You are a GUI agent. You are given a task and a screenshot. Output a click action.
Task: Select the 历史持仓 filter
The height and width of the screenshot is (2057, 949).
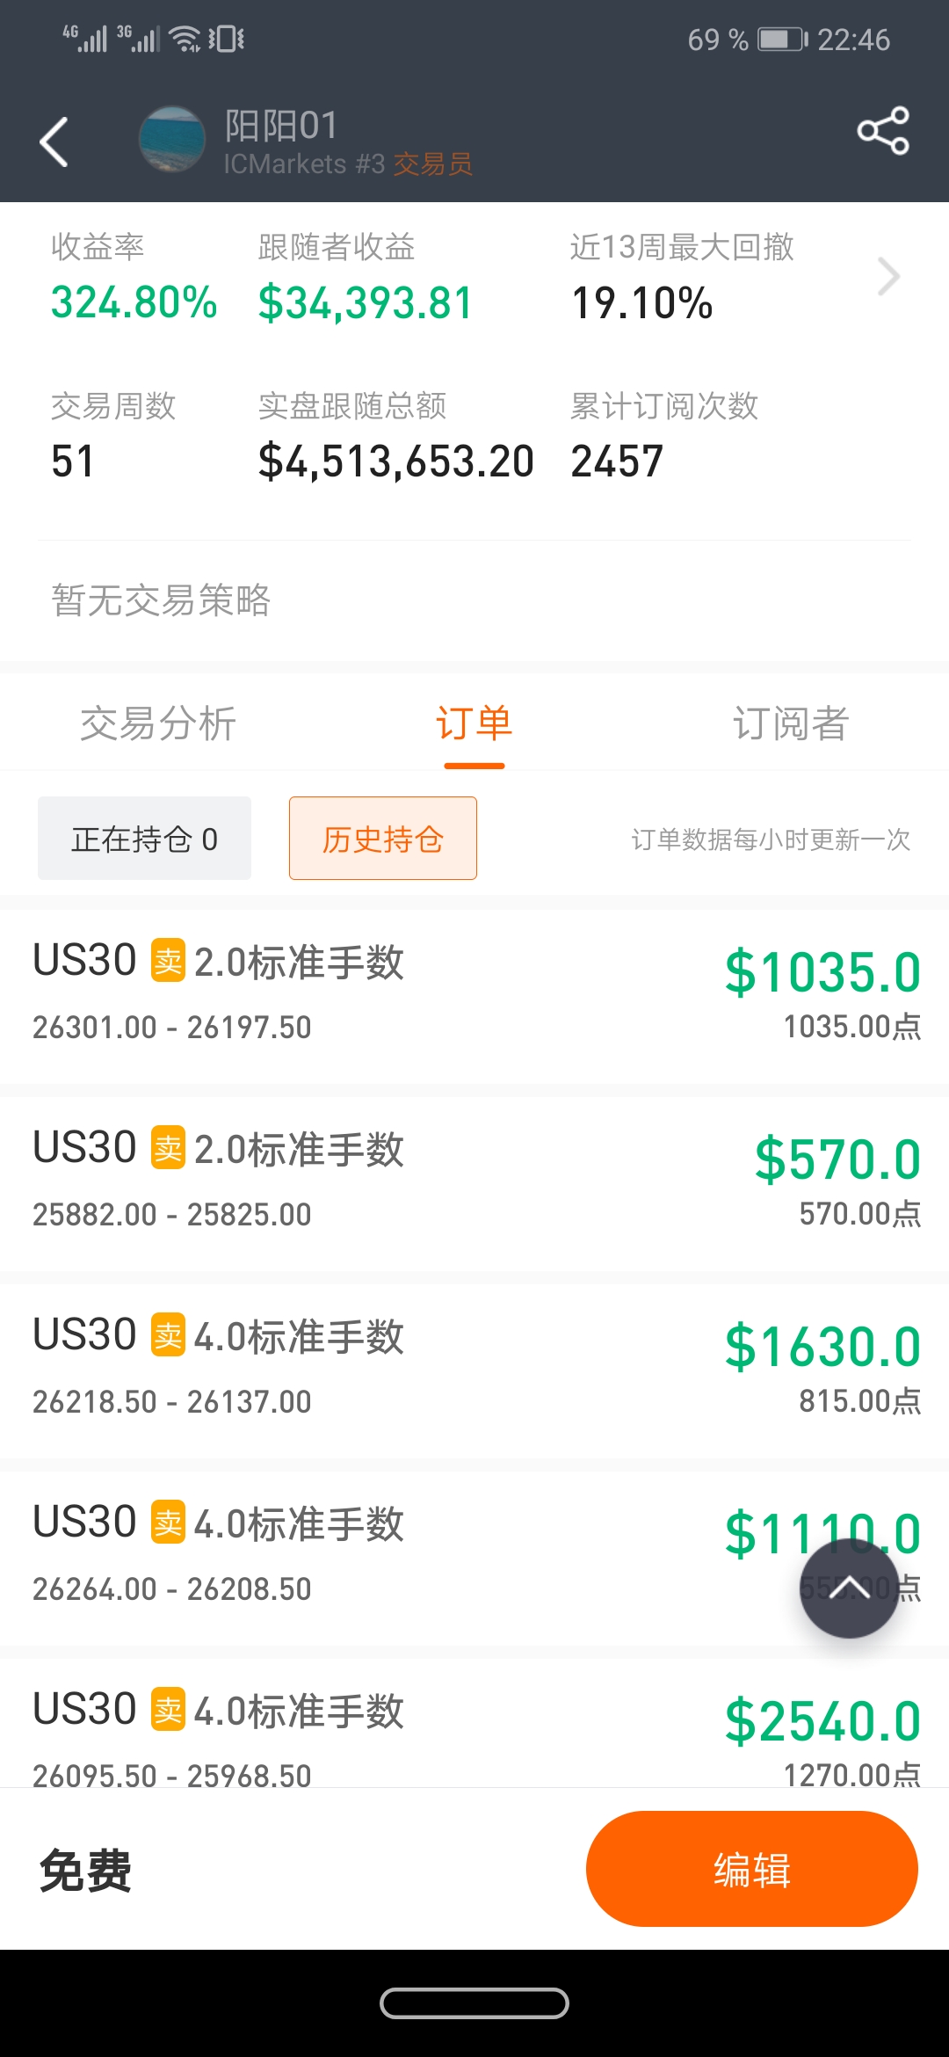click(383, 839)
